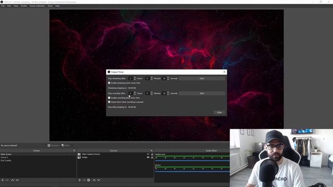Add a new scene with the plus icon

click(x=3, y=180)
